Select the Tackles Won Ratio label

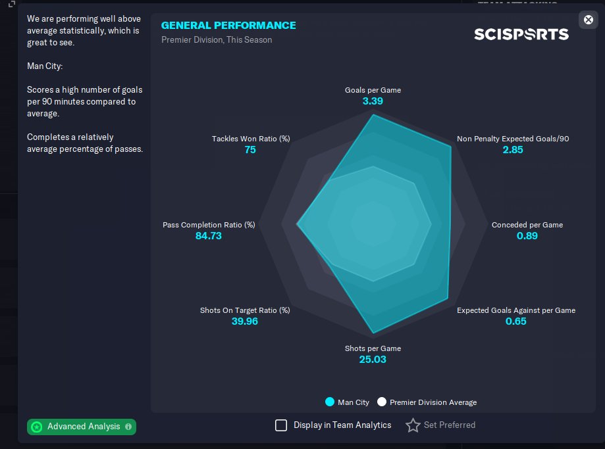[x=251, y=139]
